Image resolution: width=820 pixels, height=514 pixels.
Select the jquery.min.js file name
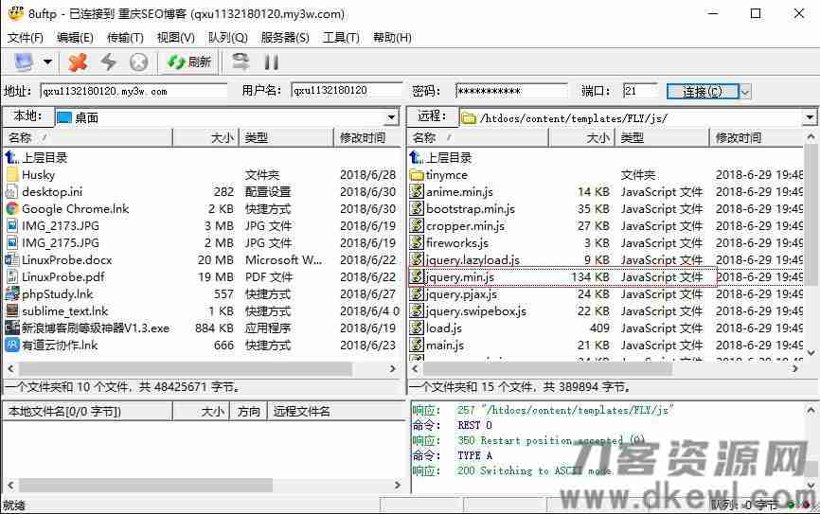point(459,276)
